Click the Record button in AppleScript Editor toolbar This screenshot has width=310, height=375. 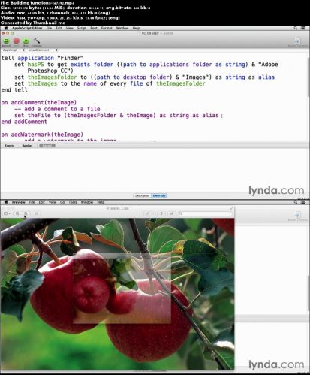(x=6, y=41)
